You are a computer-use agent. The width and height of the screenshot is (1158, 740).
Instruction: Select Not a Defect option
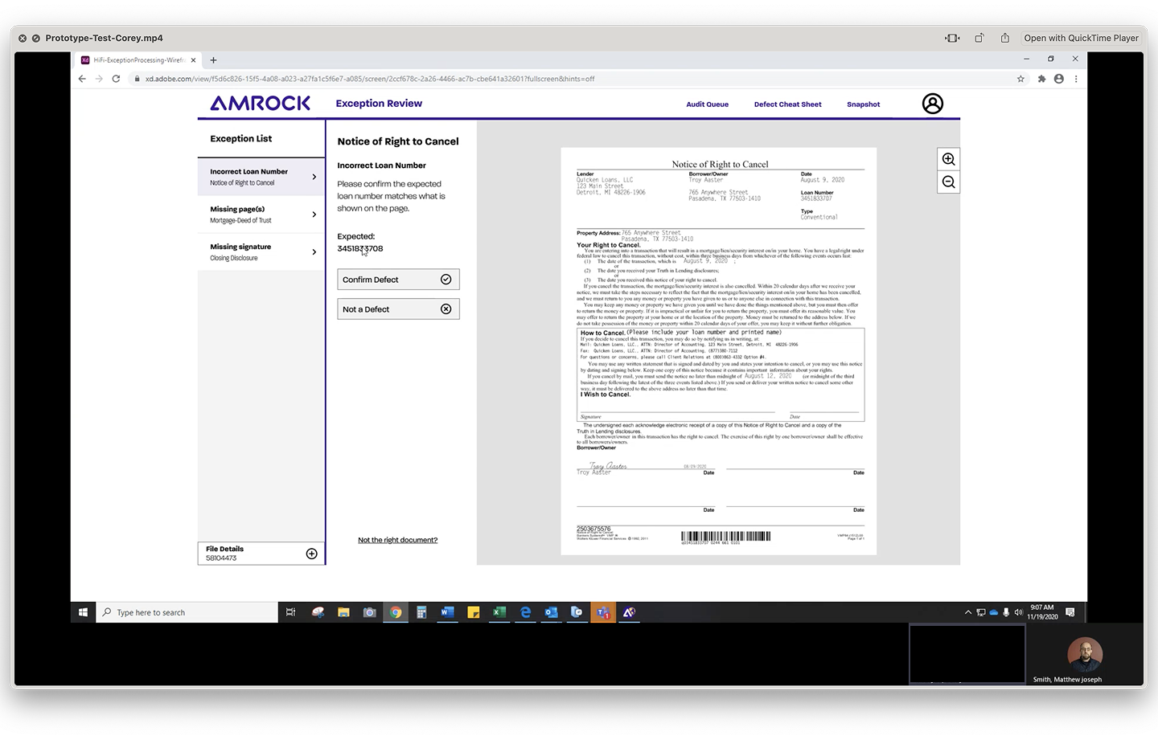pos(398,309)
